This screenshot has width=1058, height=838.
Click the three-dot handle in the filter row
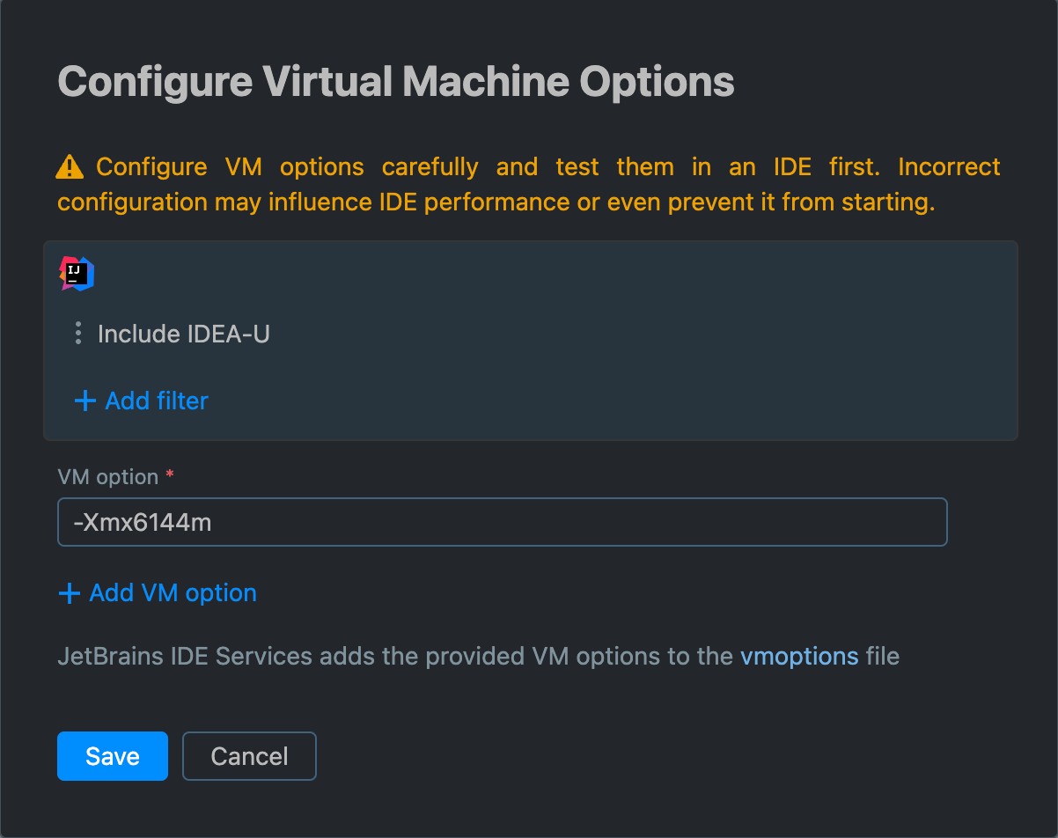tap(78, 334)
